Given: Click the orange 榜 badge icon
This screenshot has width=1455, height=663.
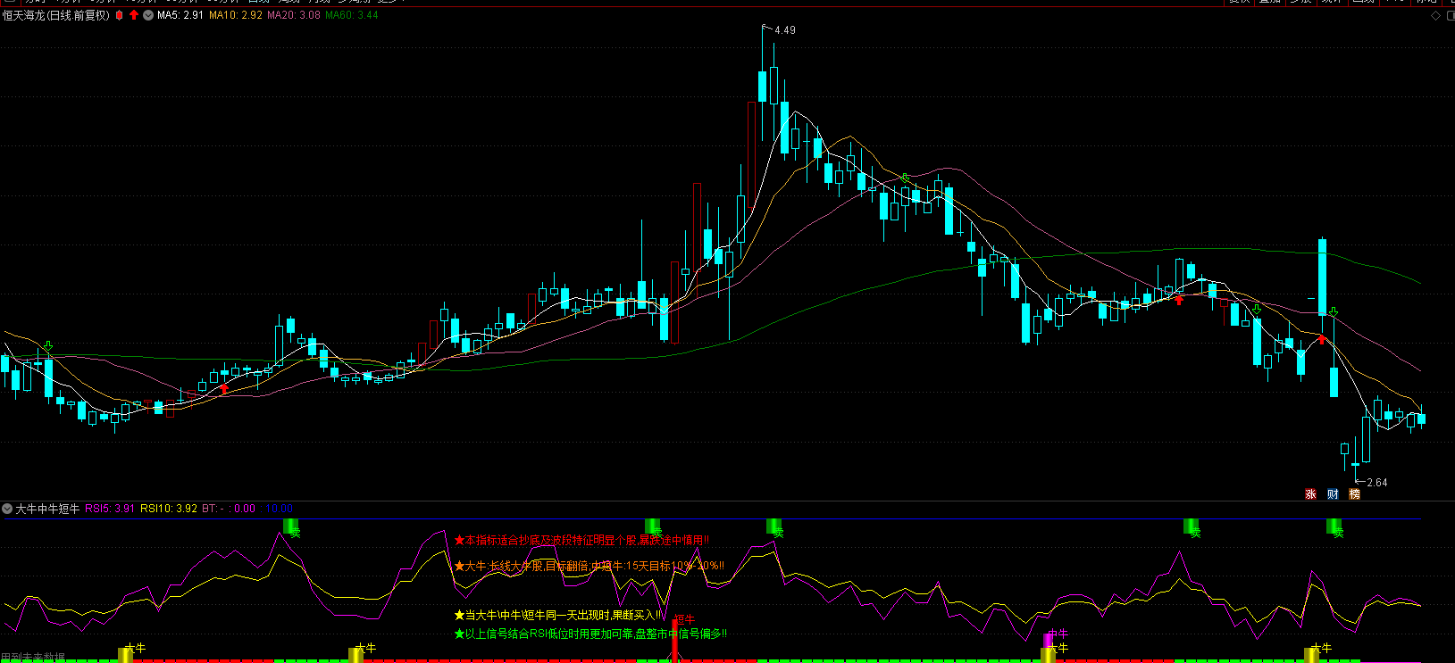Looking at the screenshot, I should pos(1354,494).
